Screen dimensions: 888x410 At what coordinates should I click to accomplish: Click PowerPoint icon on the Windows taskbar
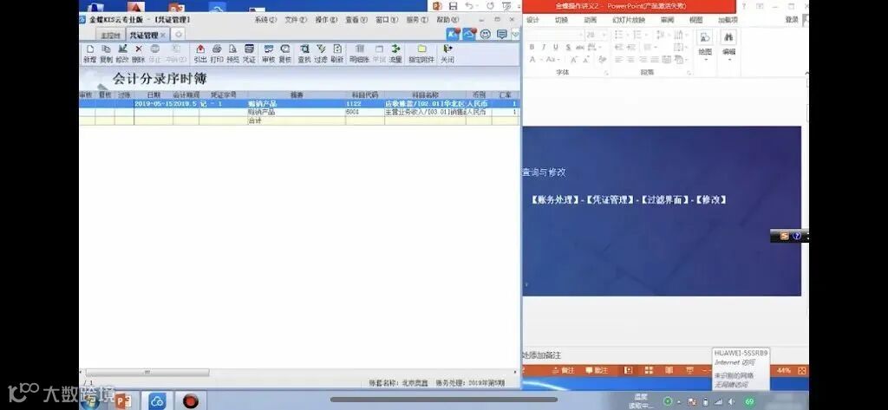(123, 401)
